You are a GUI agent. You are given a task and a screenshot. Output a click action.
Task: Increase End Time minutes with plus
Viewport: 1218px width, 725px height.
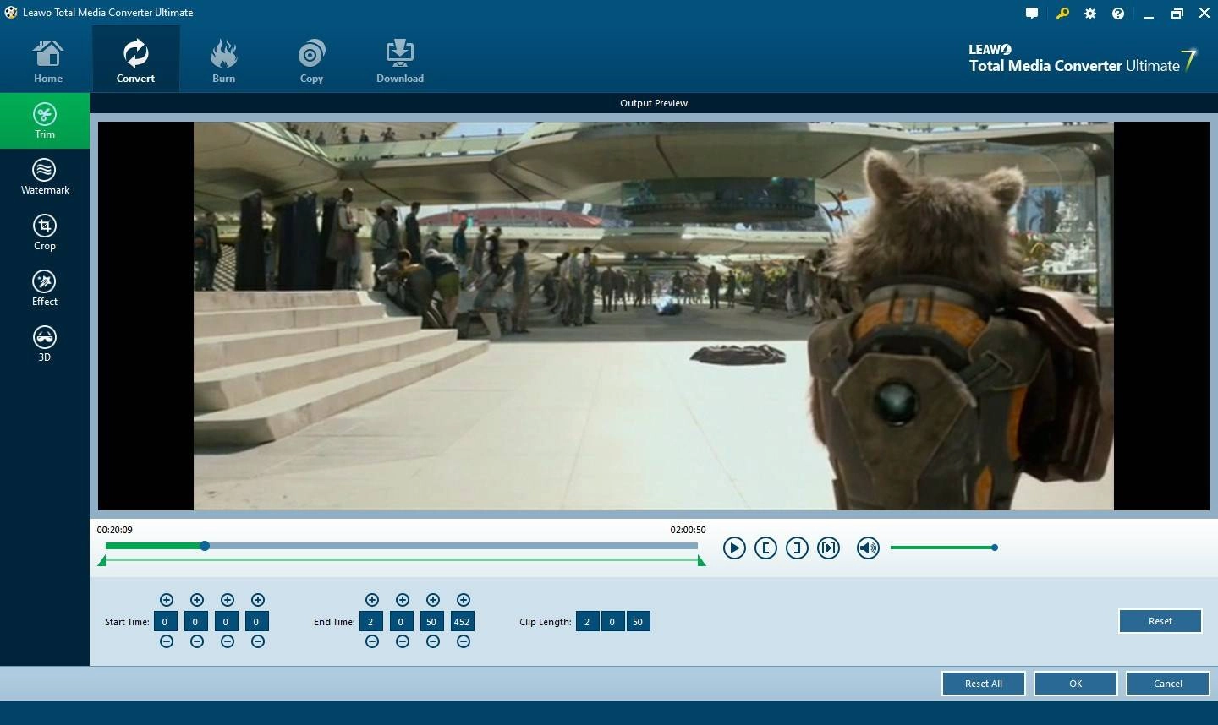pyautogui.click(x=403, y=600)
